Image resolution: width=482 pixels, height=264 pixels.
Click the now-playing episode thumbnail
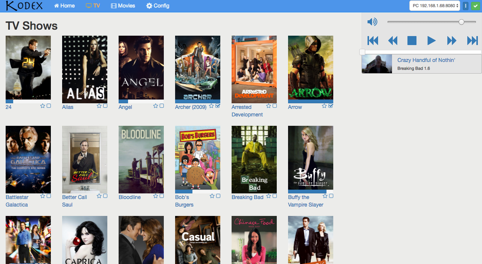click(x=377, y=64)
